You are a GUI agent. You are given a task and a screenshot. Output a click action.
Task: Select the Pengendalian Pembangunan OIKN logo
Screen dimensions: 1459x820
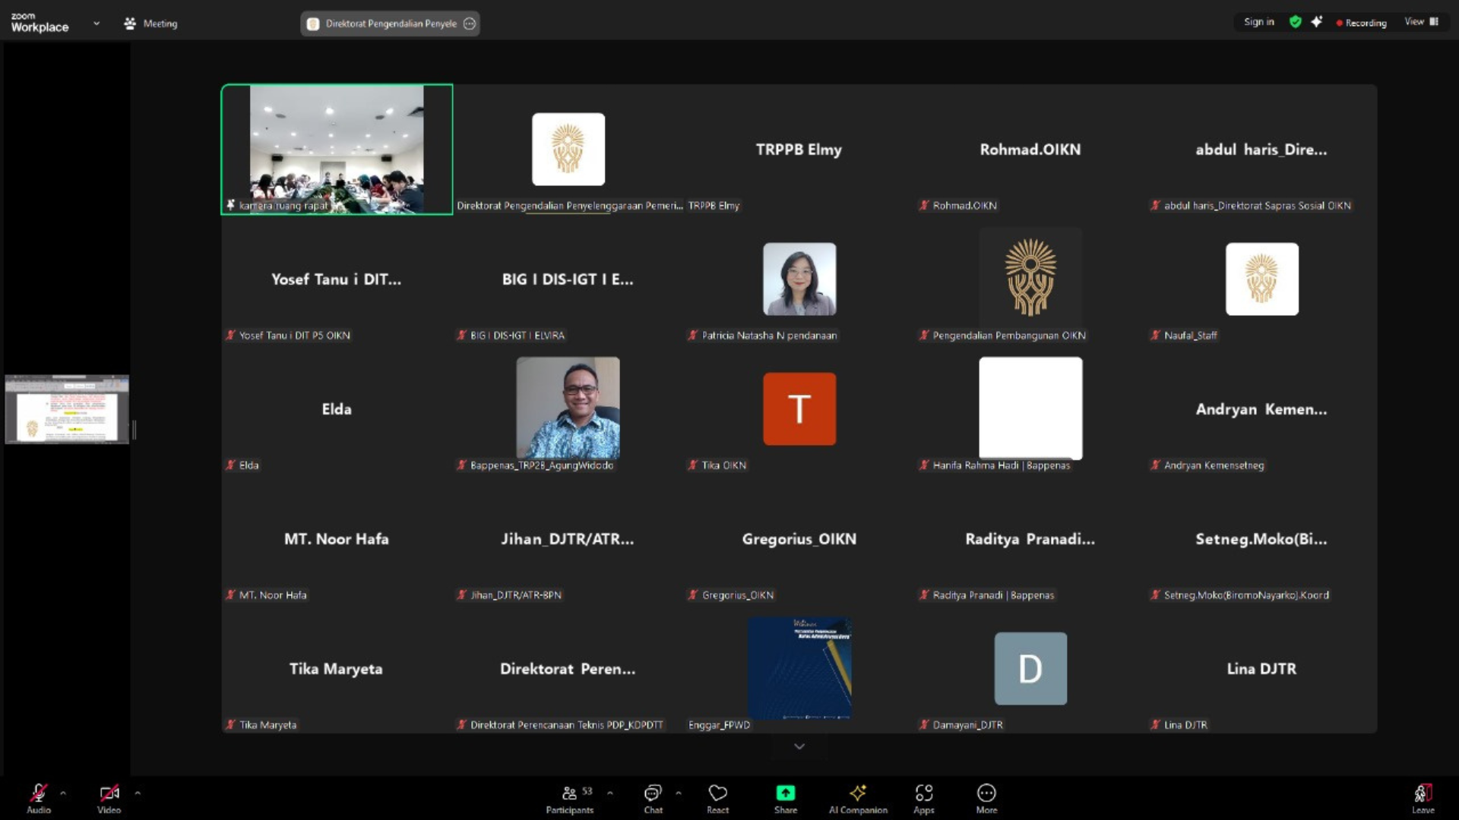[1030, 277]
